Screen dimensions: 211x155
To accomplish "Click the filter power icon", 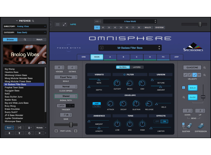I will click(125, 74).
